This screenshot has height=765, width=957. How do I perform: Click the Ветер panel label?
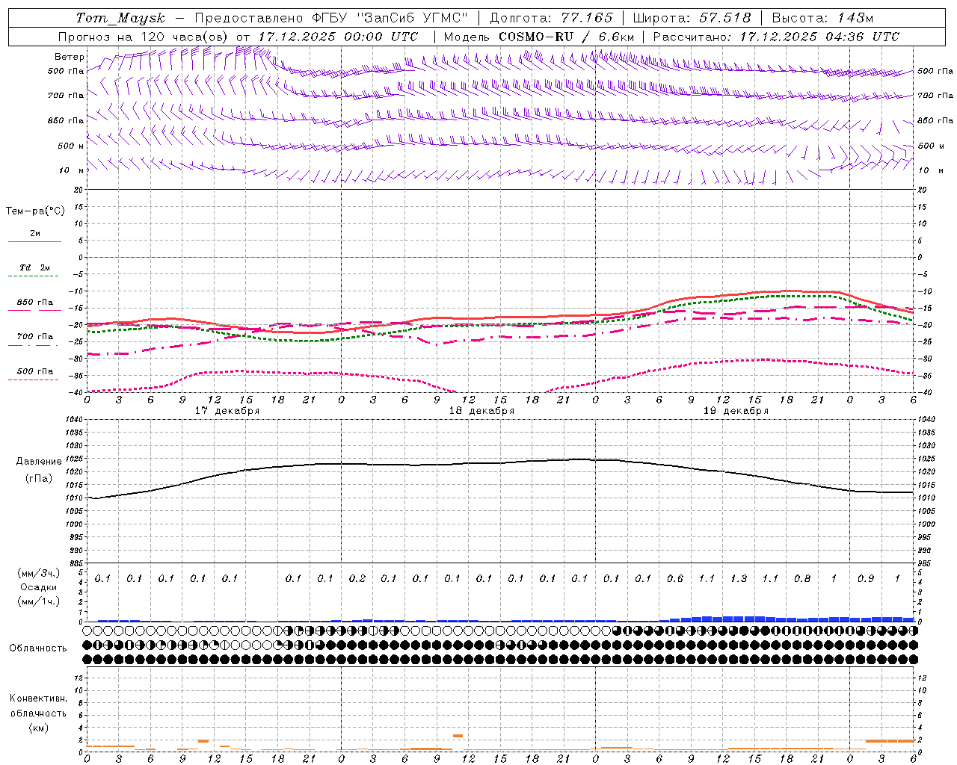pyautogui.click(x=70, y=57)
